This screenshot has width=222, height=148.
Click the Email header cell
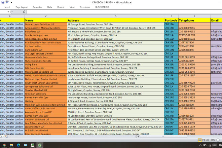(x=216, y=20)
